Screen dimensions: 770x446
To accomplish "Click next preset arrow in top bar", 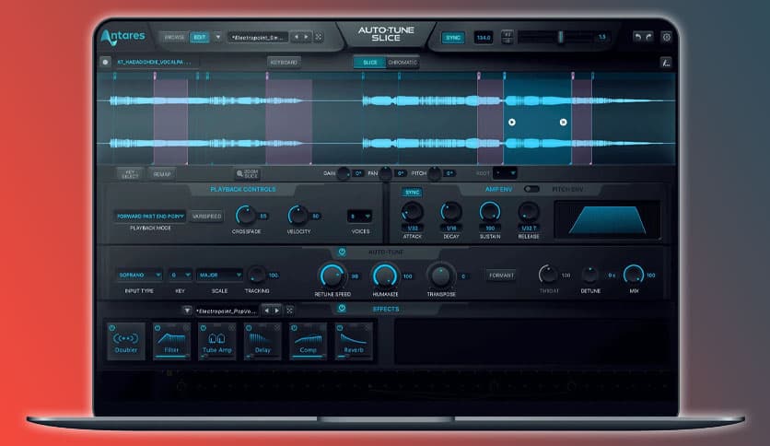I will 306,37.
